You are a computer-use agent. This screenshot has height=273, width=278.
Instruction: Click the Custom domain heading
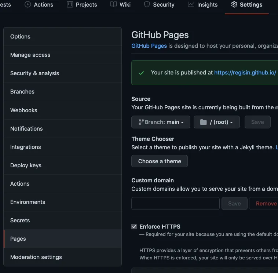(x=153, y=181)
